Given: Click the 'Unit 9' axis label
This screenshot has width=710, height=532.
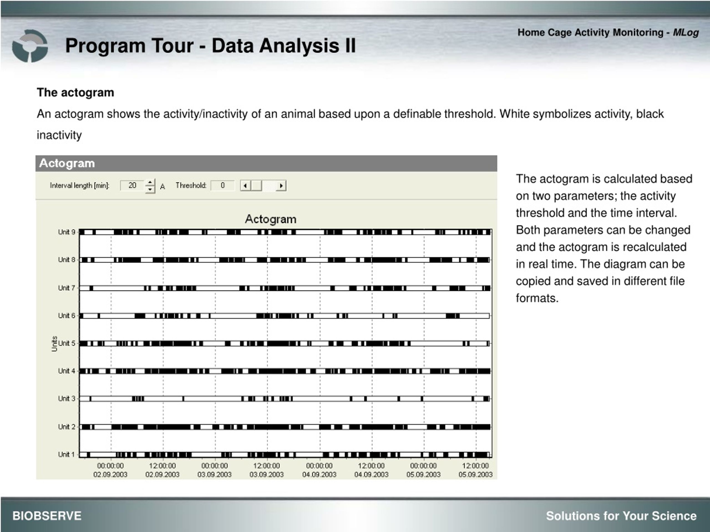Looking at the screenshot, I should click(x=67, y=232).
